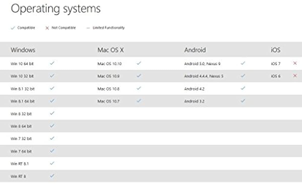Click the Win 8.1 64 bit label
This screenshot has height=184, width=302.
click(22, 101)
